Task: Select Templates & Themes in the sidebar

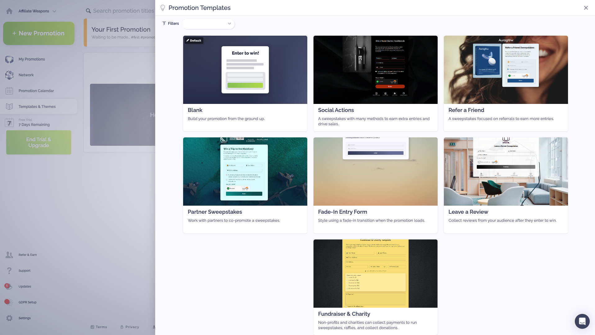Action: pyautogui.click(x=37, y=106)
